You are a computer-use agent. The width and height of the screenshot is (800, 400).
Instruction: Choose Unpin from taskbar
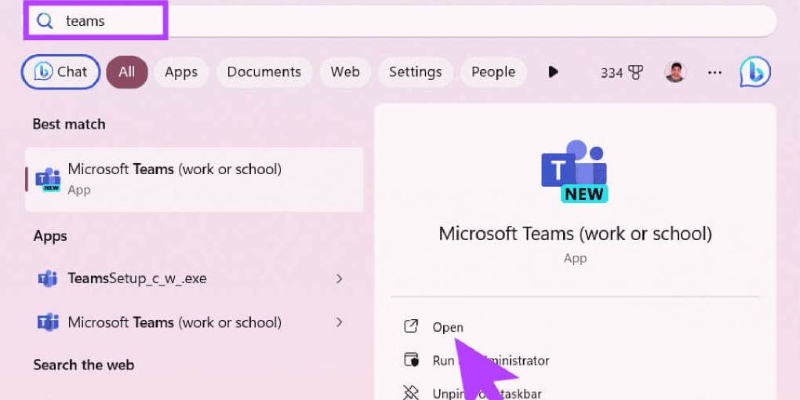[487, 394]
